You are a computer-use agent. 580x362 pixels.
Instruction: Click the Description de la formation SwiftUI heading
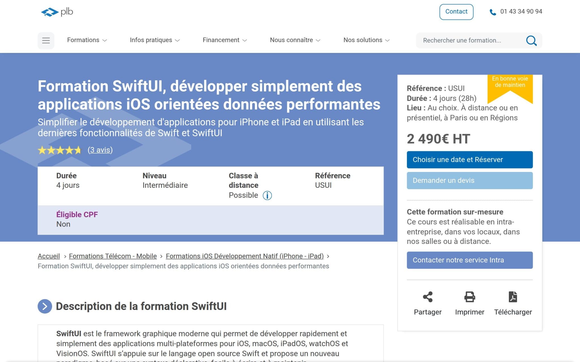[141, 306]
